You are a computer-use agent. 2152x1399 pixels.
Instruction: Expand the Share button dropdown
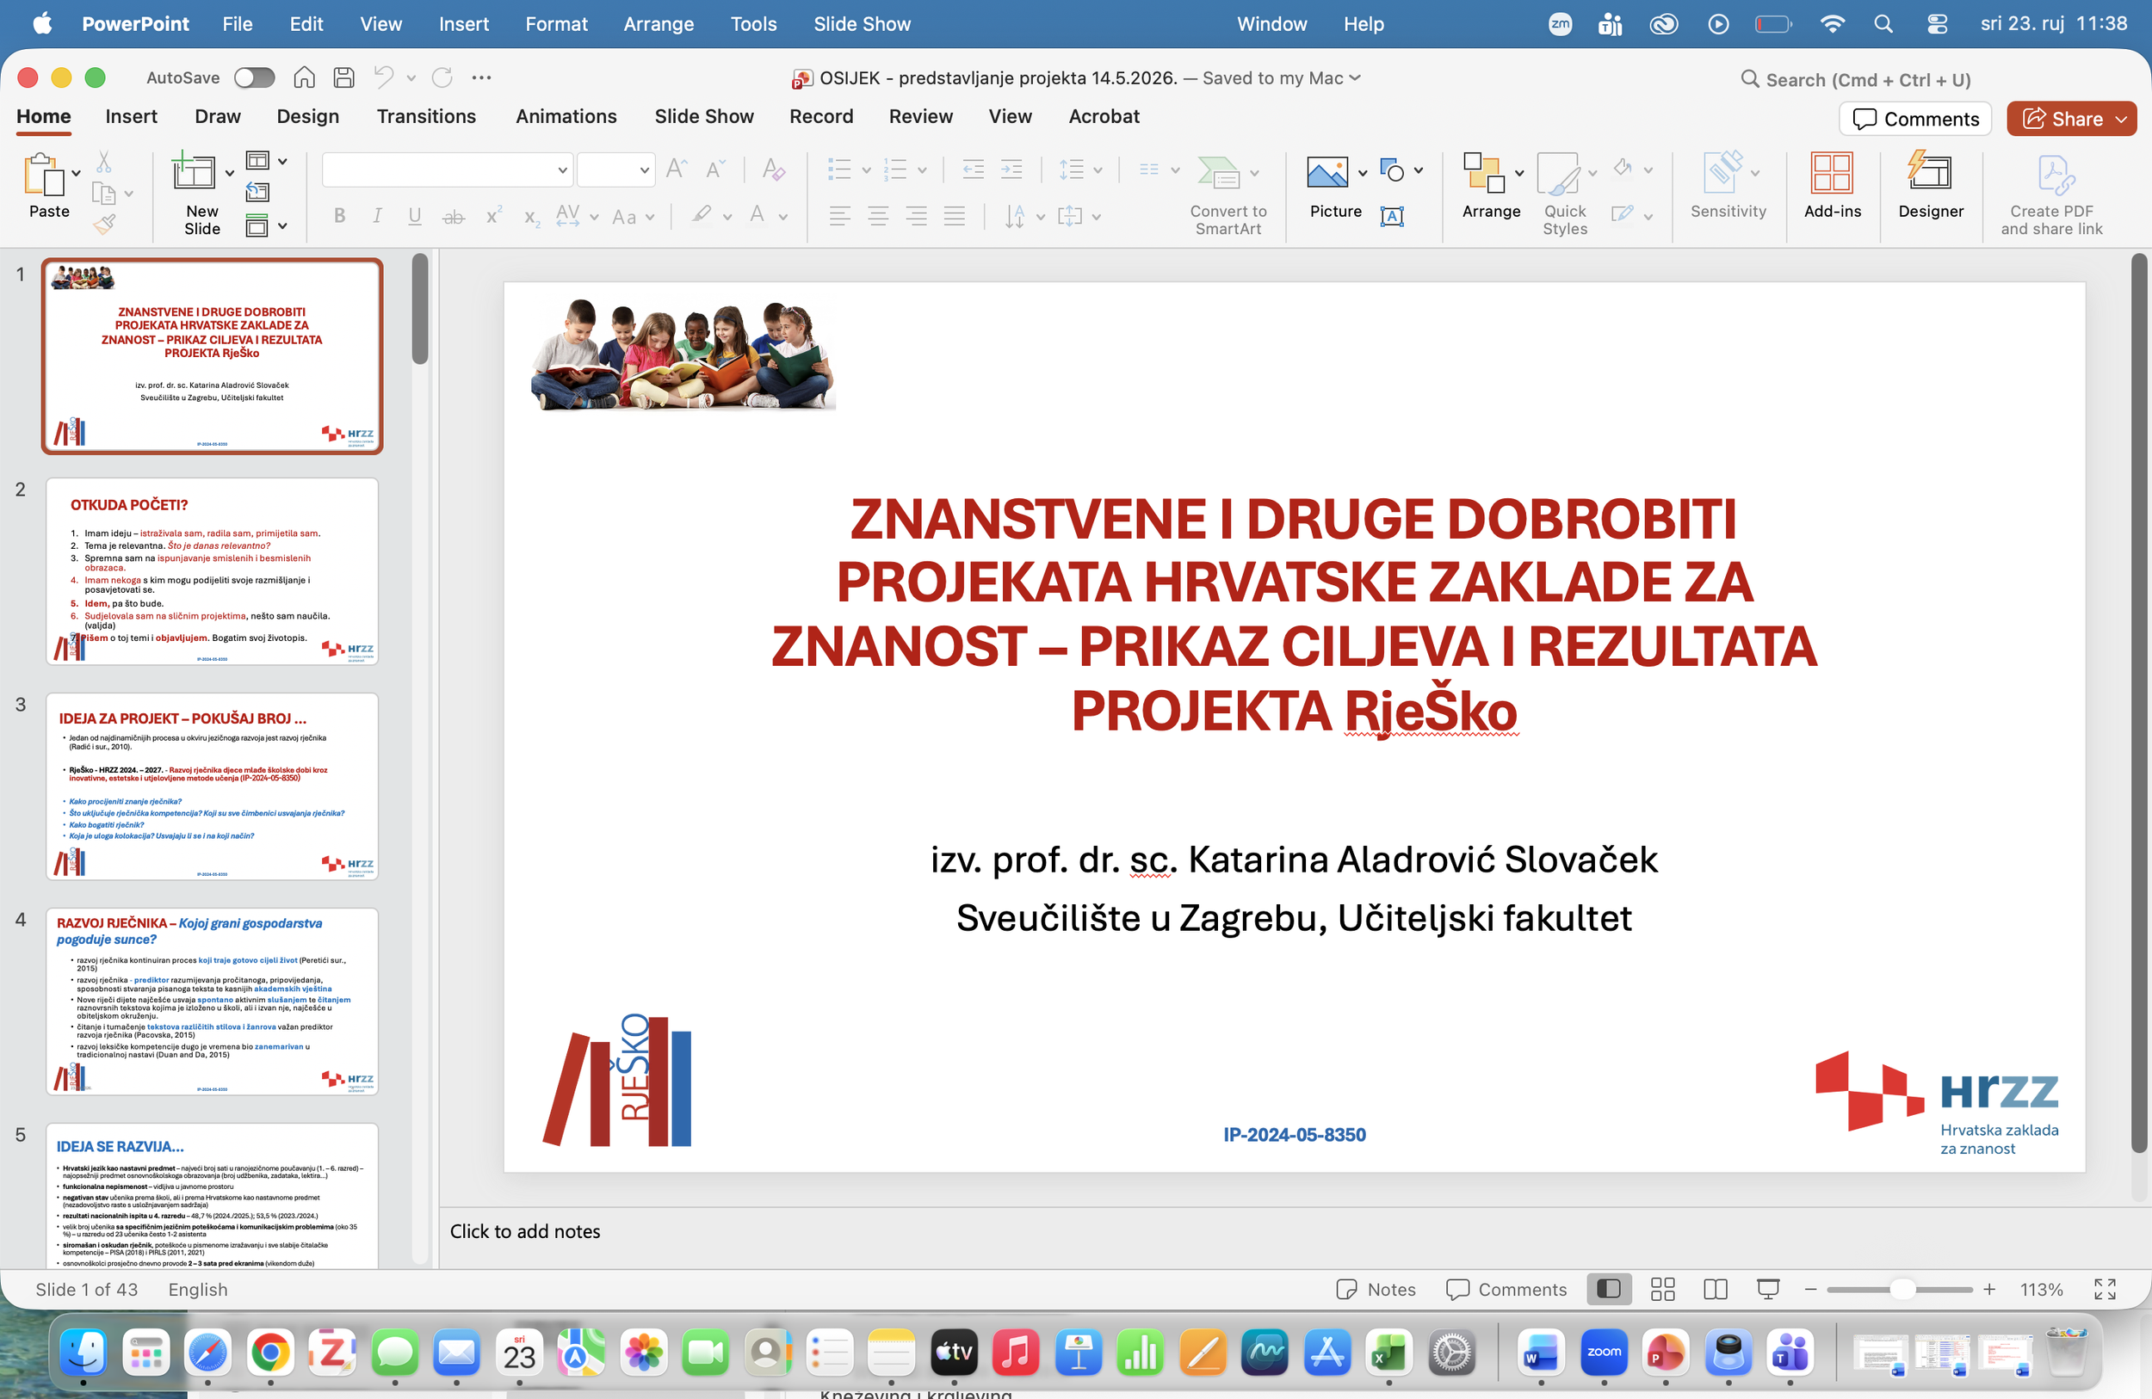(2121, 120)
